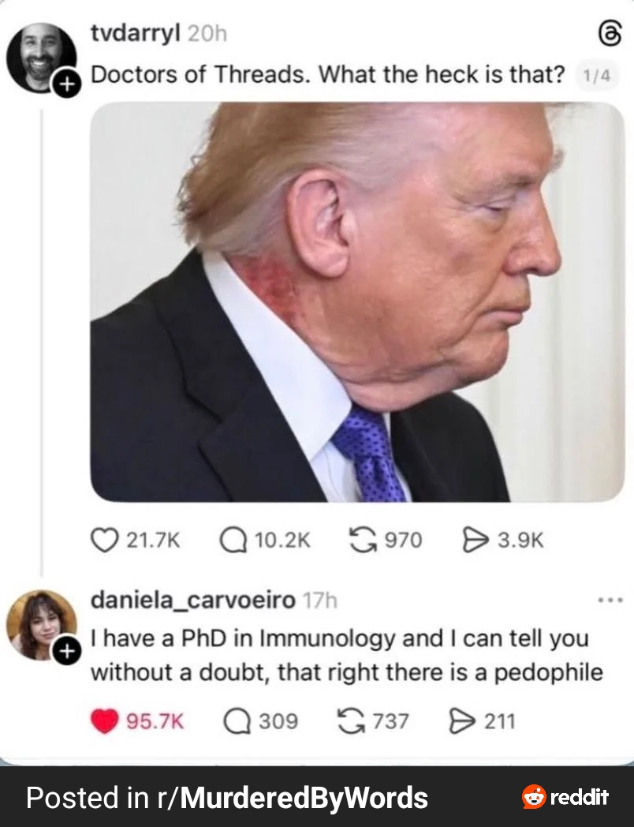The width and height of the screenshot is (634, 827).
Task: Unlike daniela_carvoeiro's reply via the red heart
Action: click(104, 721)
